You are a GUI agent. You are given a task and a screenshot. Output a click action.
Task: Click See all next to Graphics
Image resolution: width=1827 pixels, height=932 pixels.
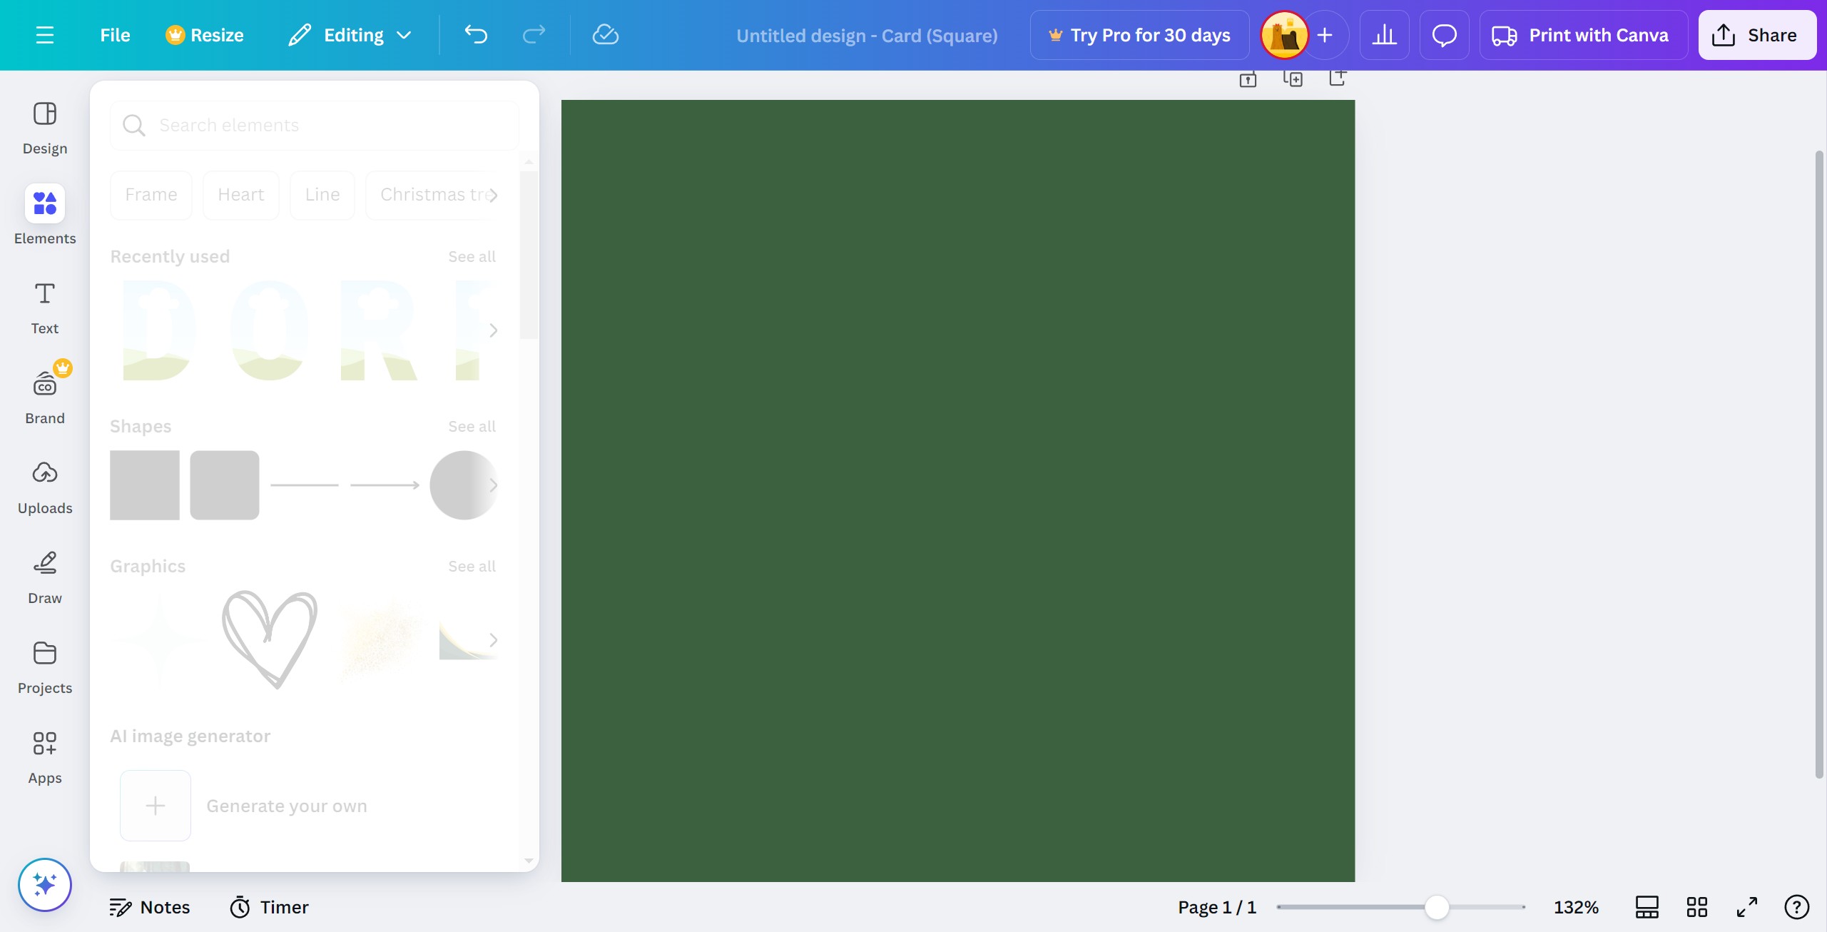coord(472,566)
